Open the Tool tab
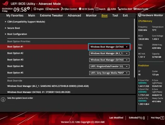Viewport: 165px width, 125px height. coord(115,16)
